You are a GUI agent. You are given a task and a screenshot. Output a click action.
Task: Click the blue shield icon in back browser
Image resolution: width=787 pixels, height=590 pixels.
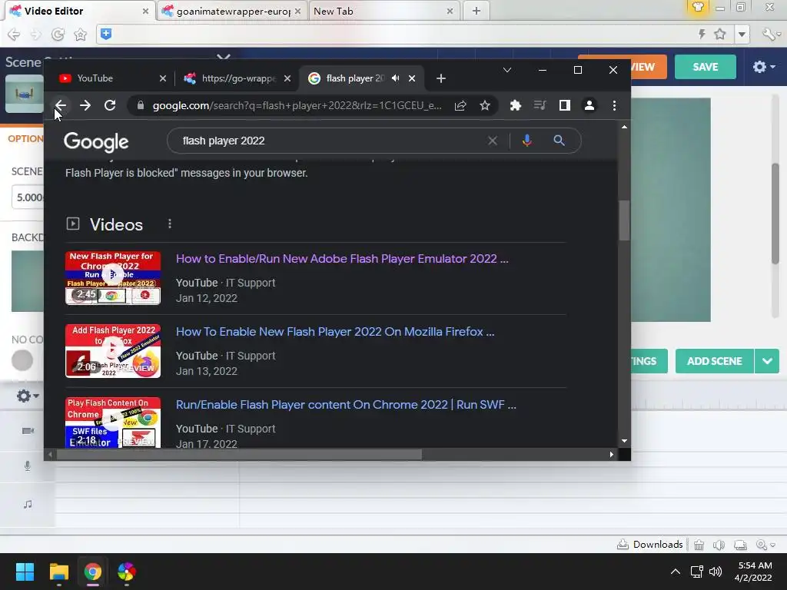click(106, 34)
